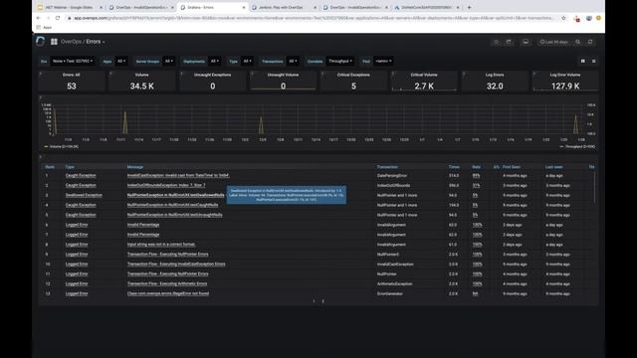
Task: Click the Errors All stat panel showing 53
Action: [x=72, y=82]
